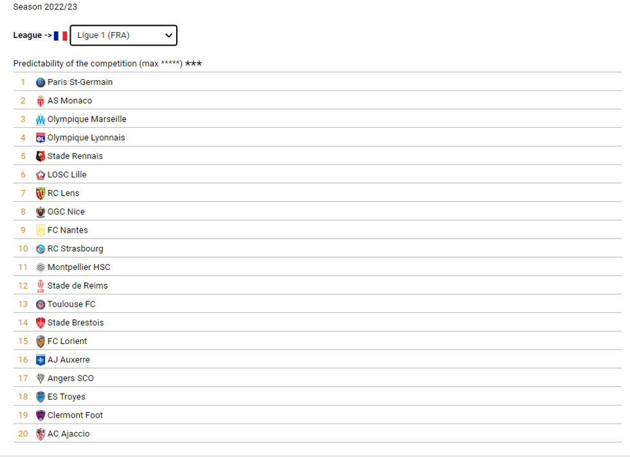Click the AC Ajaccio club crest
The height and width of the screenshot is (457, 630).
pos(40,434)
